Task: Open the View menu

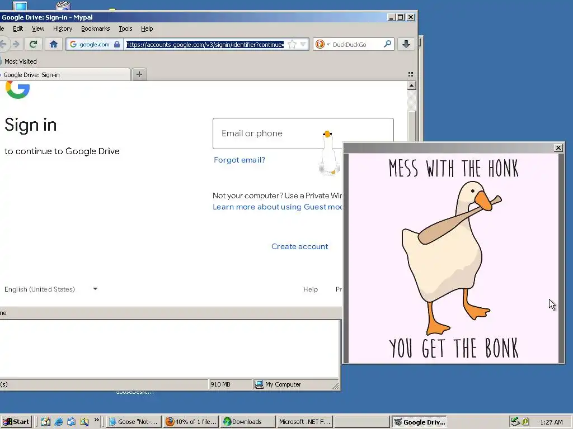Action: pos(38,28)
